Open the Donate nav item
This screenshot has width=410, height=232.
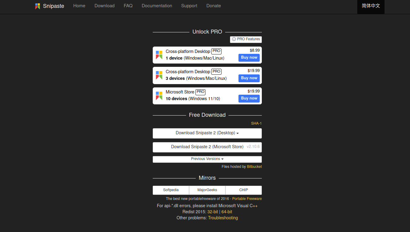(214, 6)
